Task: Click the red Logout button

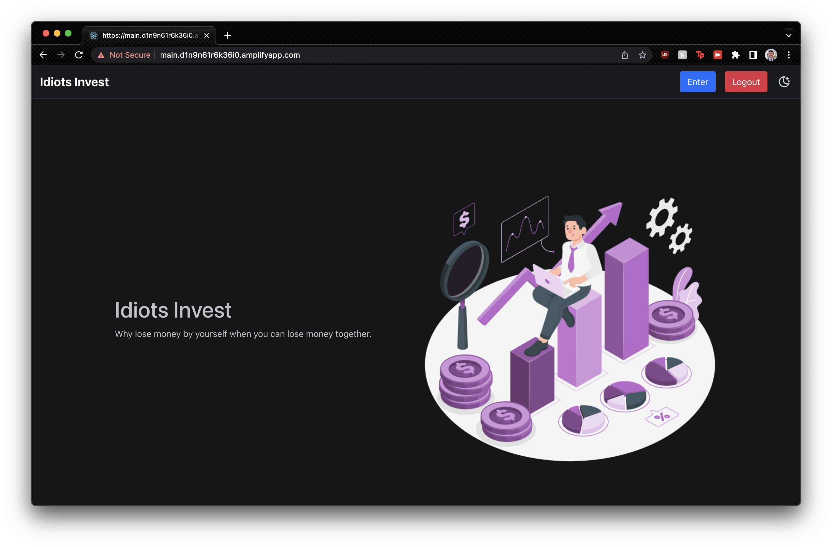Action: pos(746,82)
